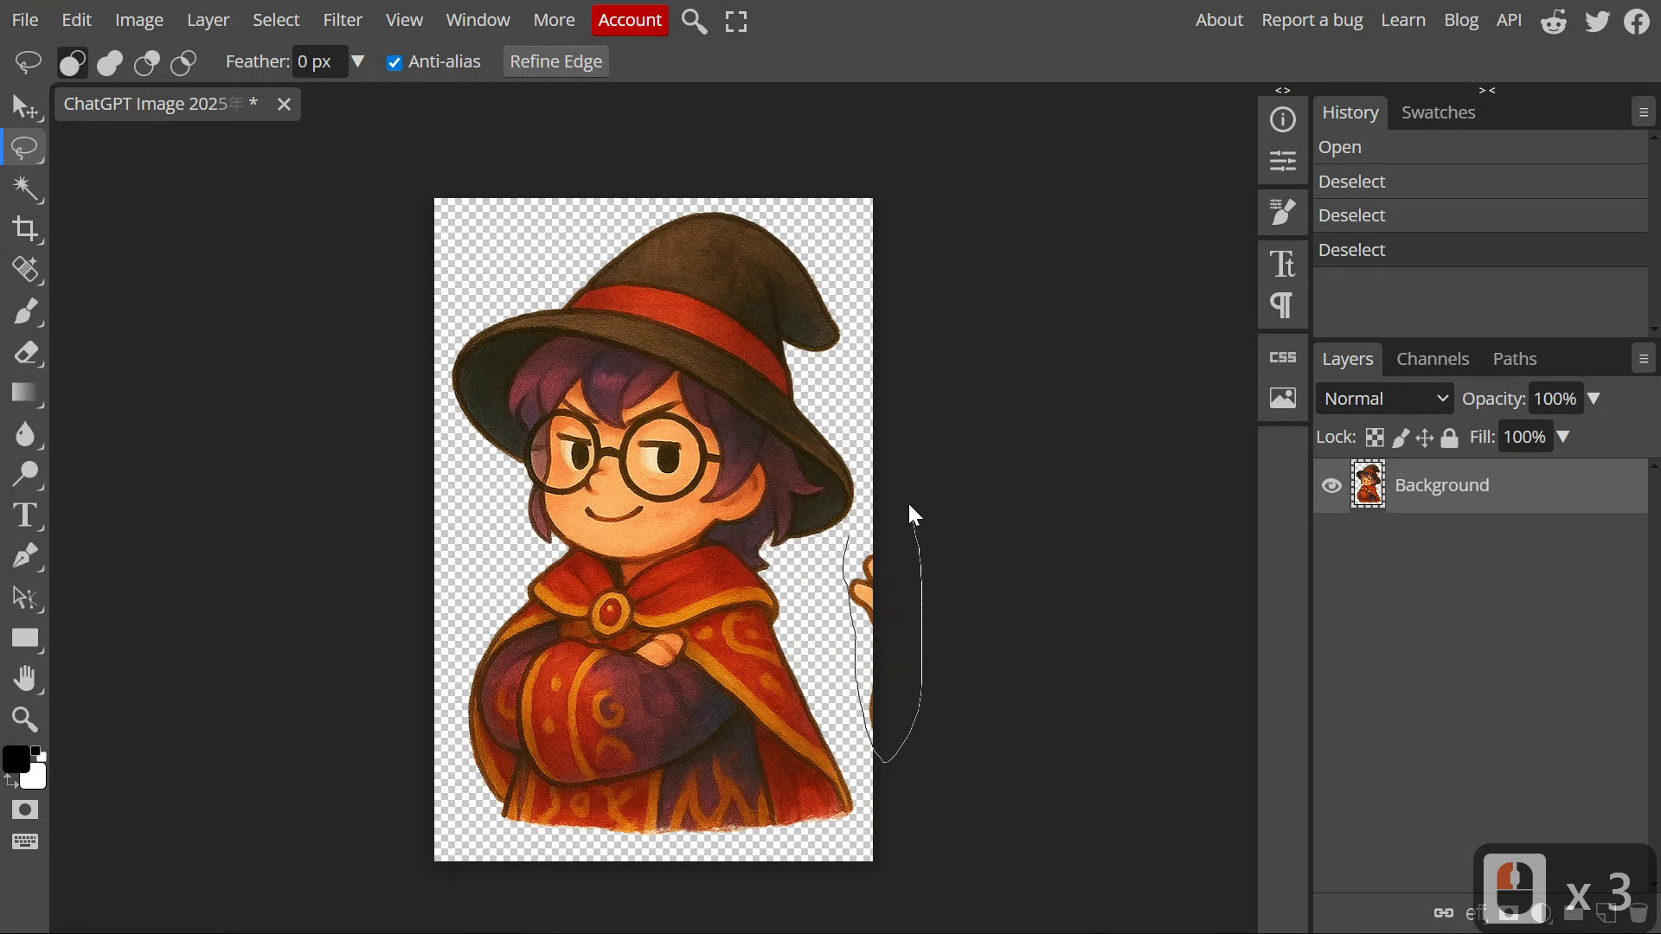Click the black foreground color swatch
Image resolution: width=1661 pixels, height=934 pixels.
click(15, 758)
